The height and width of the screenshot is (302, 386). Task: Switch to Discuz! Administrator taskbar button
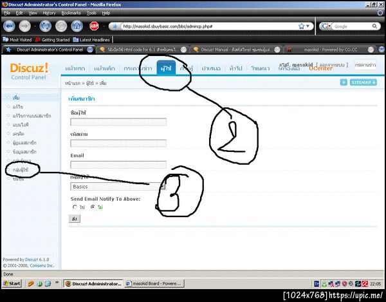(x=93, y=283)
